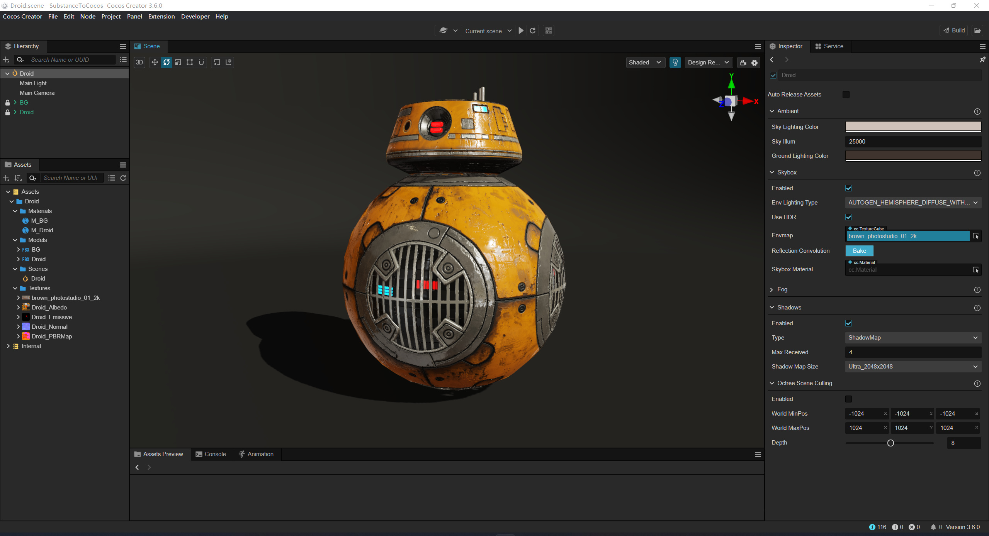
Task: Open the Sky Lighting Color swatch
Action: 913,126
